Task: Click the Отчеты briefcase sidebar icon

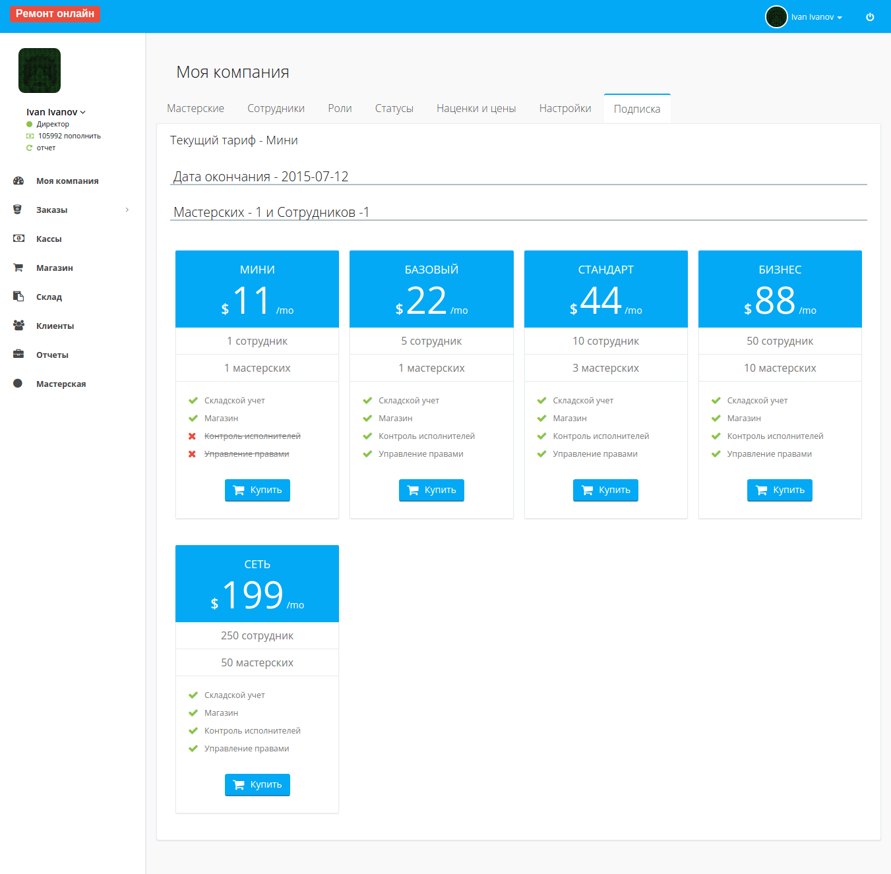Action: pyautogui.click(x=18, y=355)
